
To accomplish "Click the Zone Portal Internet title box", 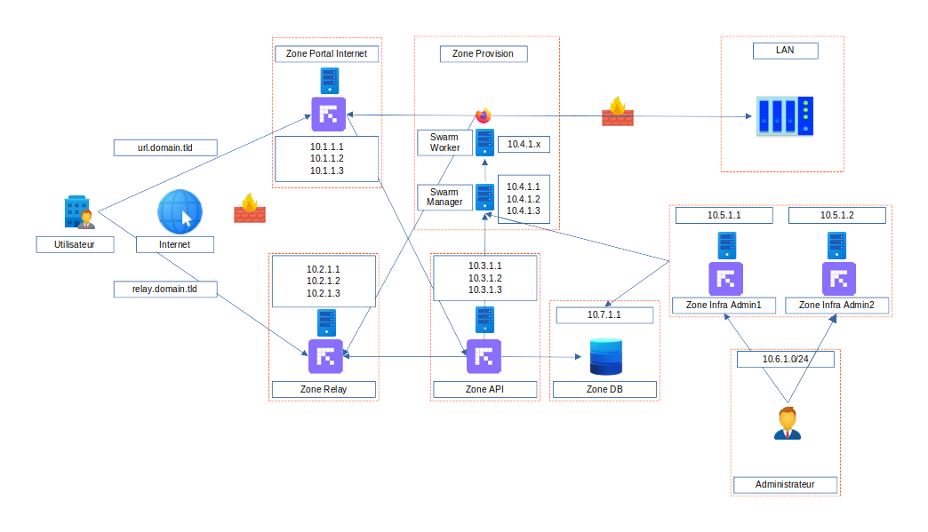I will 326,54.
